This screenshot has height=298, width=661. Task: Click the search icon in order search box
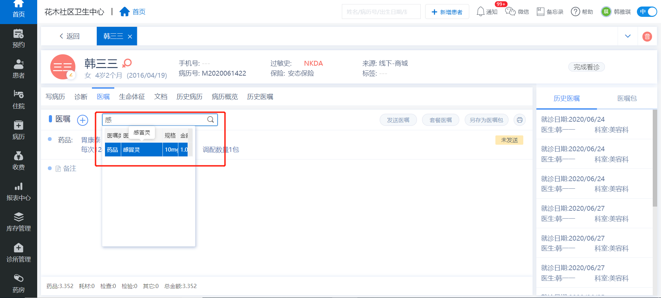click(x=211, y=120)
